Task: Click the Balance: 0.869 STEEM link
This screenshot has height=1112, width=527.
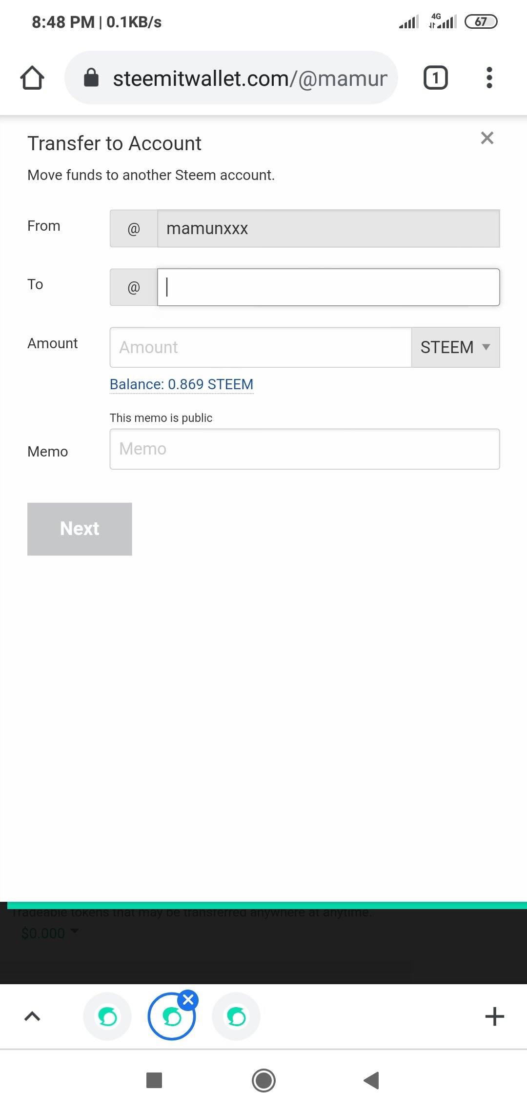Action: point(182,384)
